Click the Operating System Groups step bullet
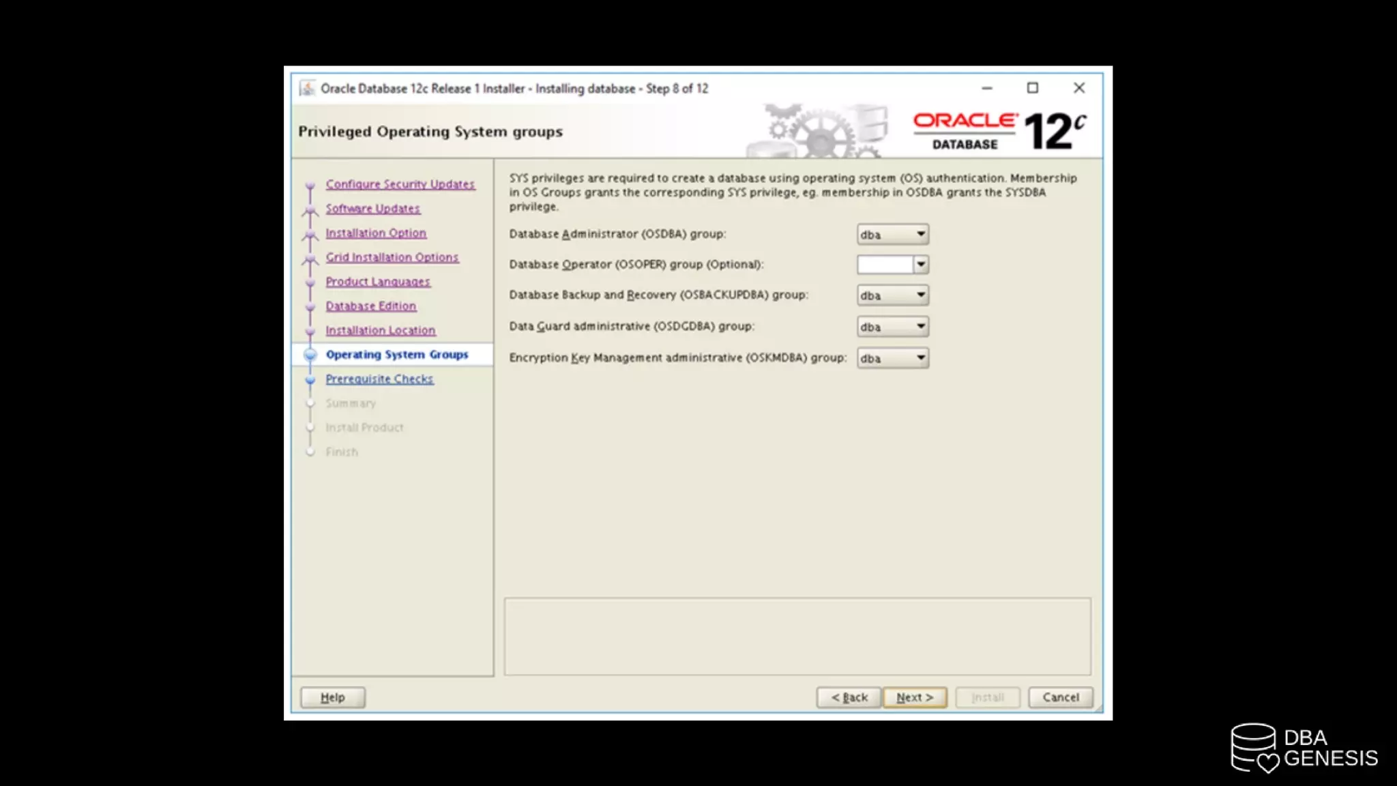The width and height of the screenshot is (1397, 786). pos(310,355)
